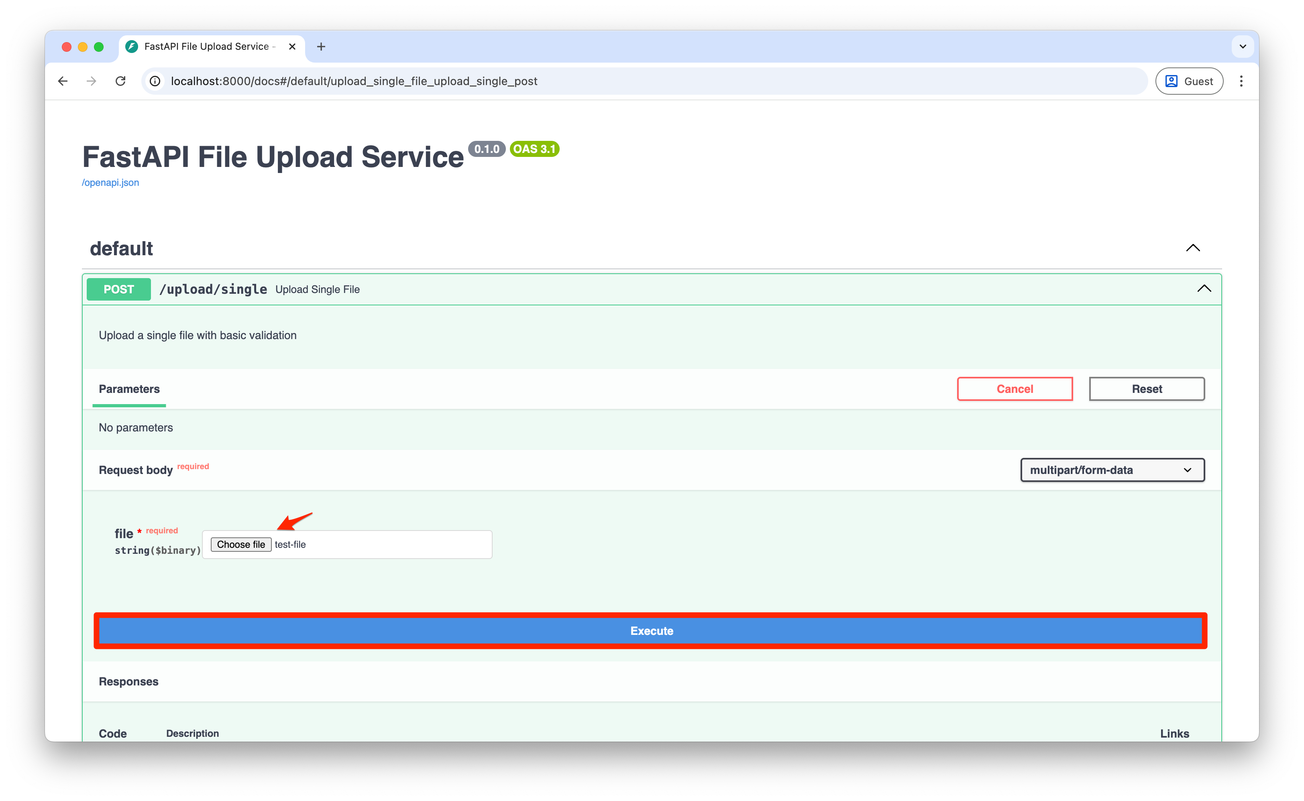Image resolution: width=1304 pixels, height=801 pixels.
Task: Open the tab search chevron
Action: [1243, 47]
